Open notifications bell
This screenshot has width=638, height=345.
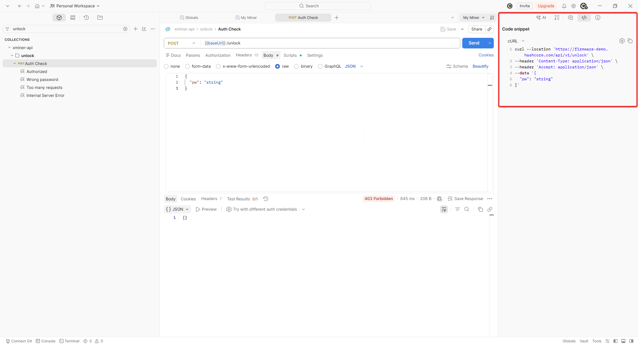(564, 6)
